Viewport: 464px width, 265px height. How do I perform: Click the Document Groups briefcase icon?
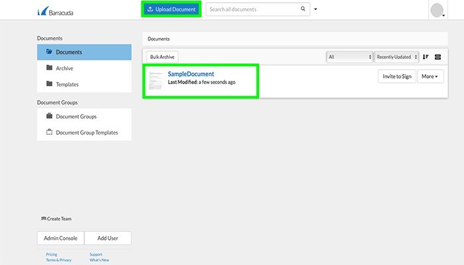pyautogui.click(x=49, y=116)
